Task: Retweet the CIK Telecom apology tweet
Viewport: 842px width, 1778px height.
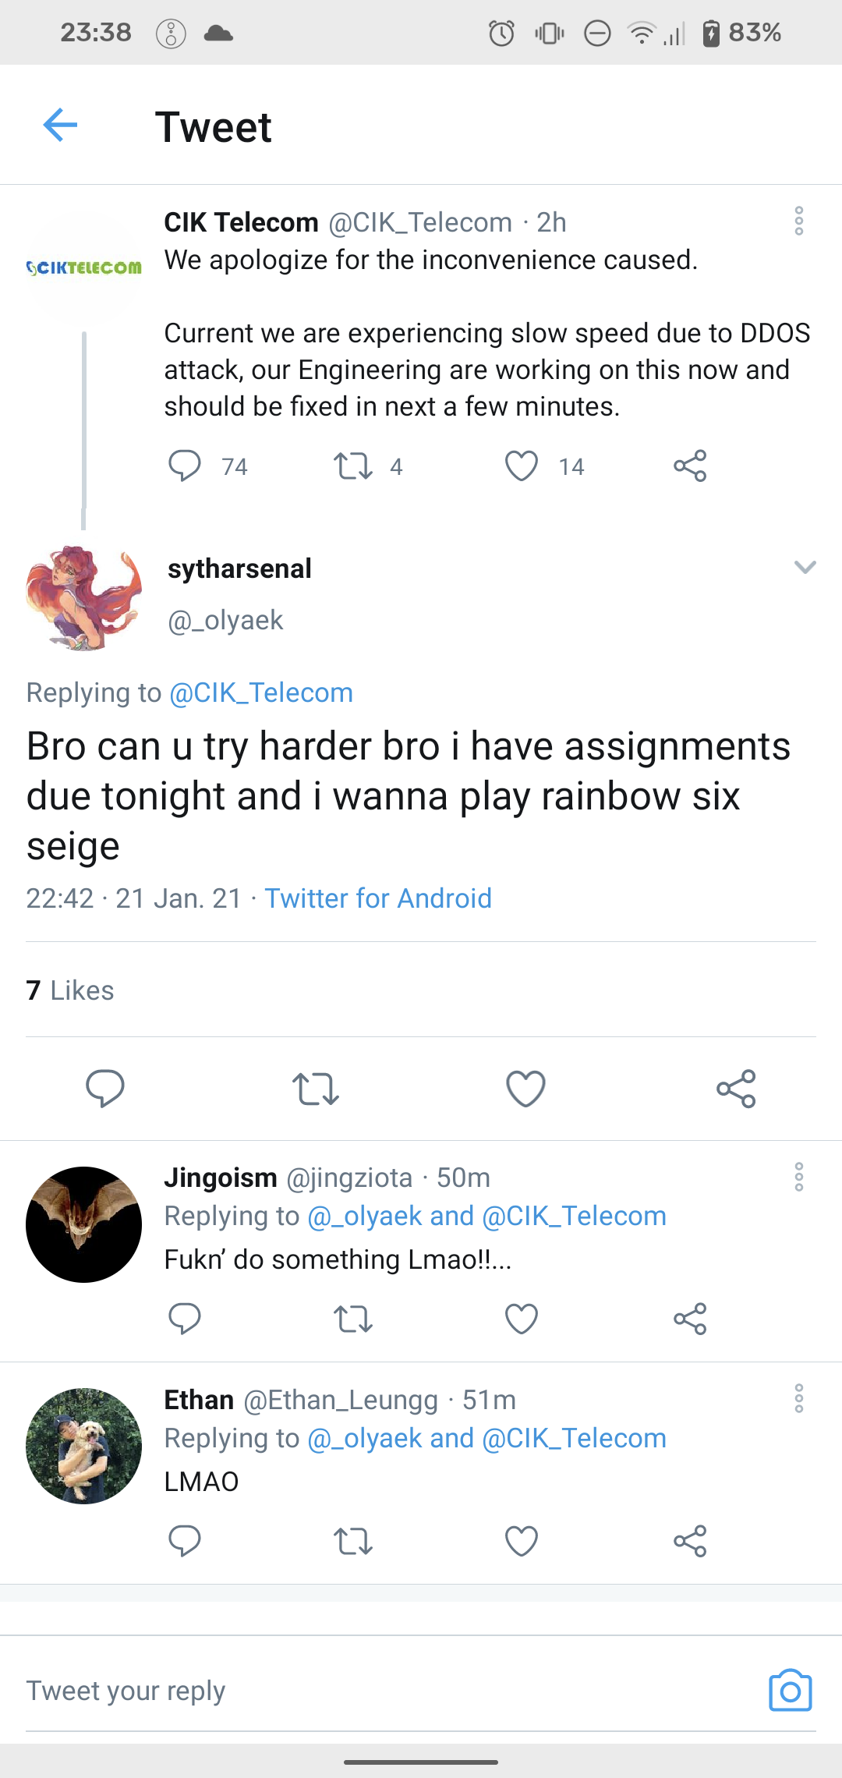Action: 353,466
